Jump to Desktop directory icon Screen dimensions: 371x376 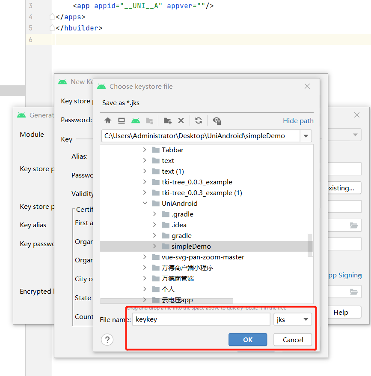click(x=122, y=120)
